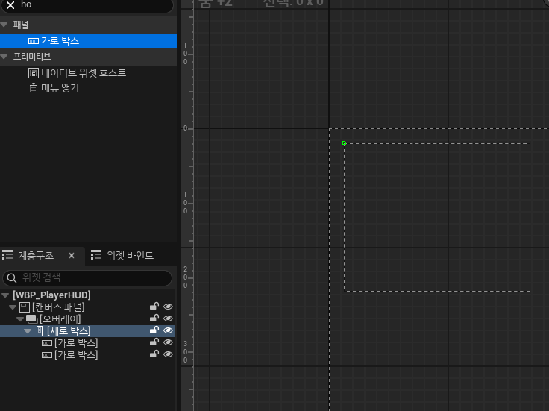The height and width of the screenshot is (411, 549).
Task: Hide the last 가로 박스 widget
Action: pyautogui.click(x=168, y=354)
